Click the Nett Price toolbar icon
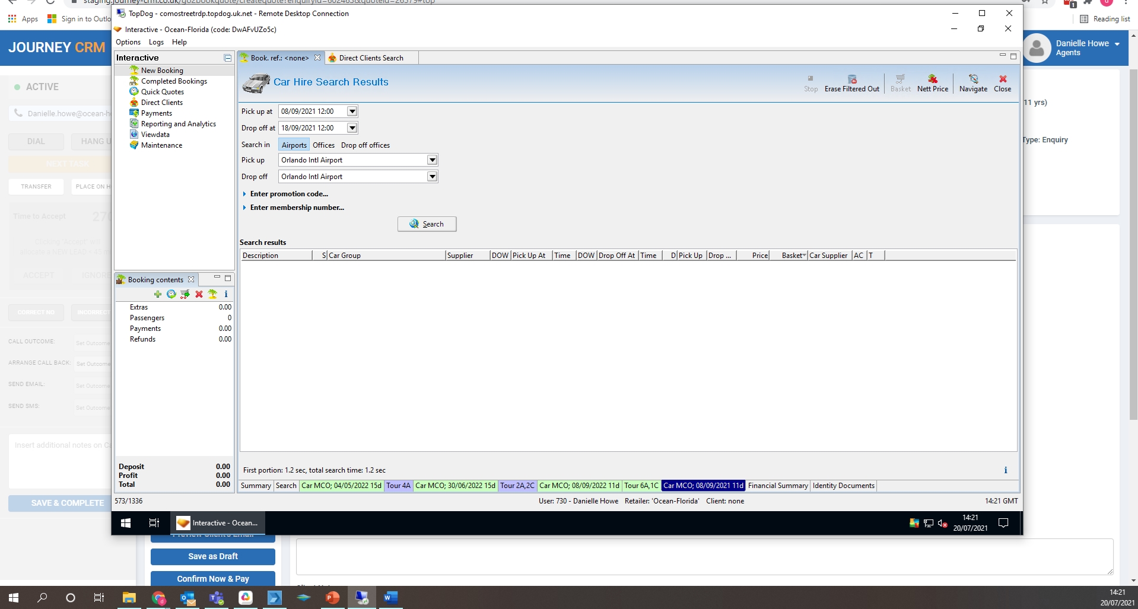Screen dimensions: 1138x609 933,79
